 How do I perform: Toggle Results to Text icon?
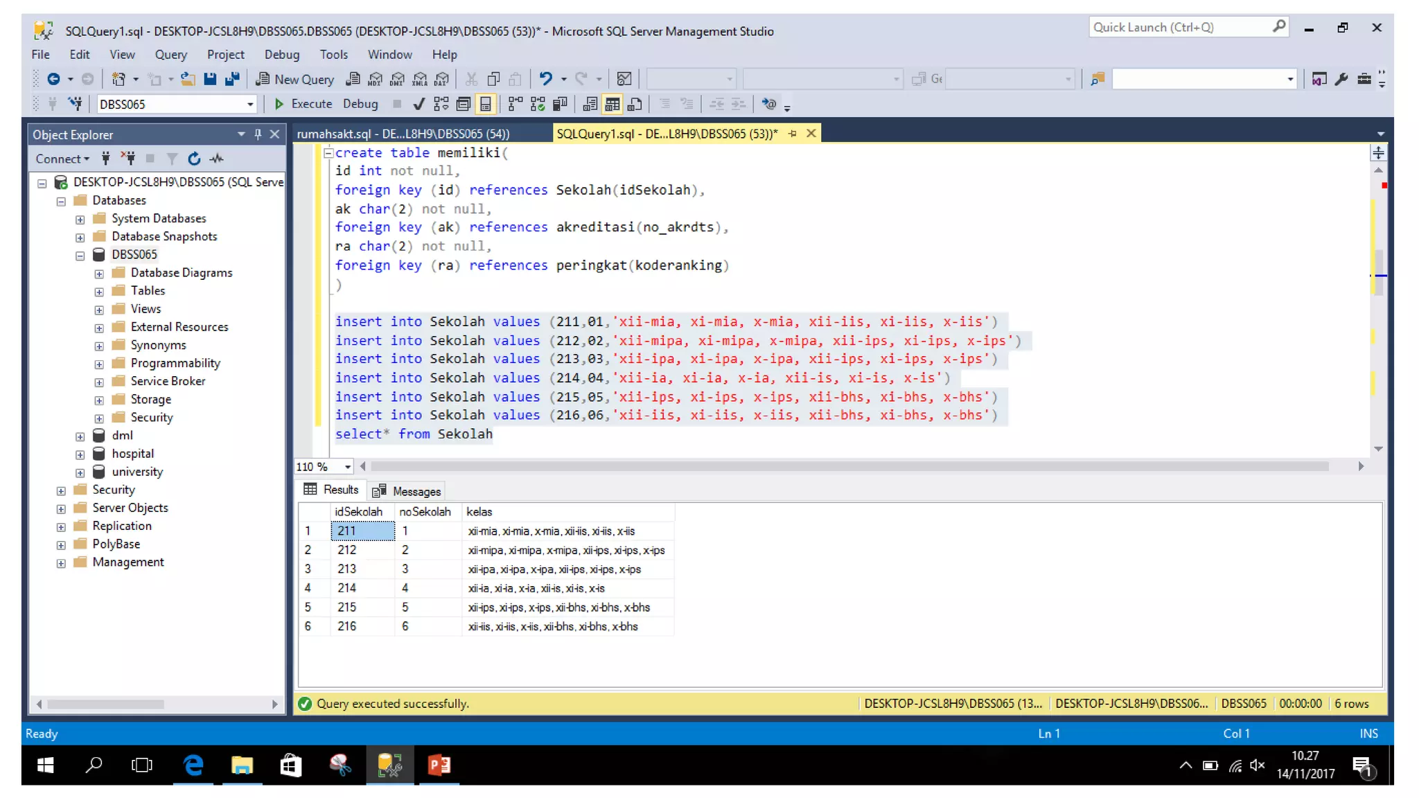(590, 104)
